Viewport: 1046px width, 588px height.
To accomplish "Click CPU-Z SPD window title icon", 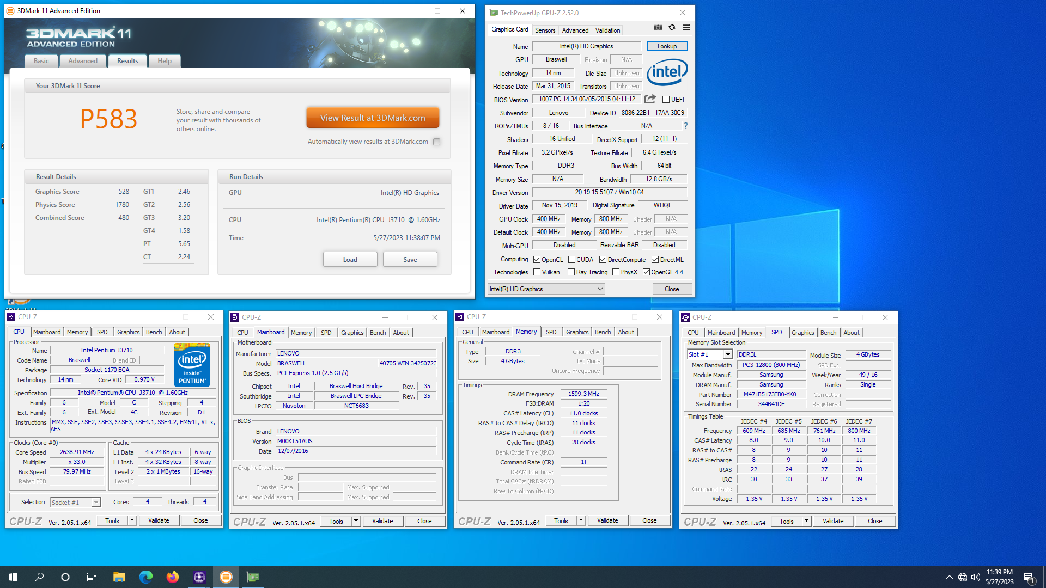I will tap(685, 317).
